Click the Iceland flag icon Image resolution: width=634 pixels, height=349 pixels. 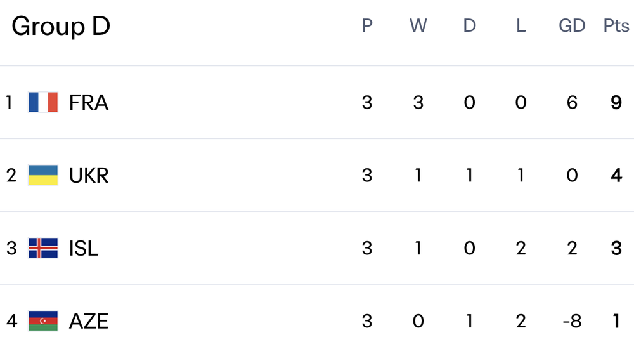coord(43,248)
